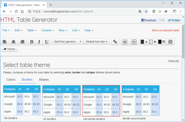Screen dimensions: 185x122
Task: Click the split cells icon
Action: pyautogui.click(x=134, y=42)
